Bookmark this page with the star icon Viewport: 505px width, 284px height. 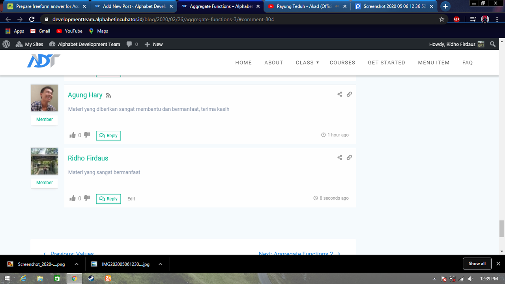point(442,19)
